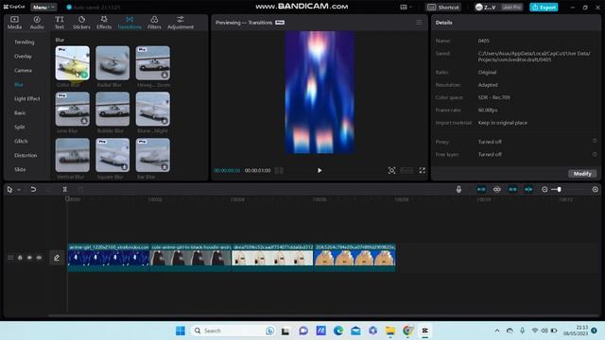The height and width of the screenshot is (340, 605).
Task: Download the transition next to Radial Blur
Action: click(x=164, y=75)
